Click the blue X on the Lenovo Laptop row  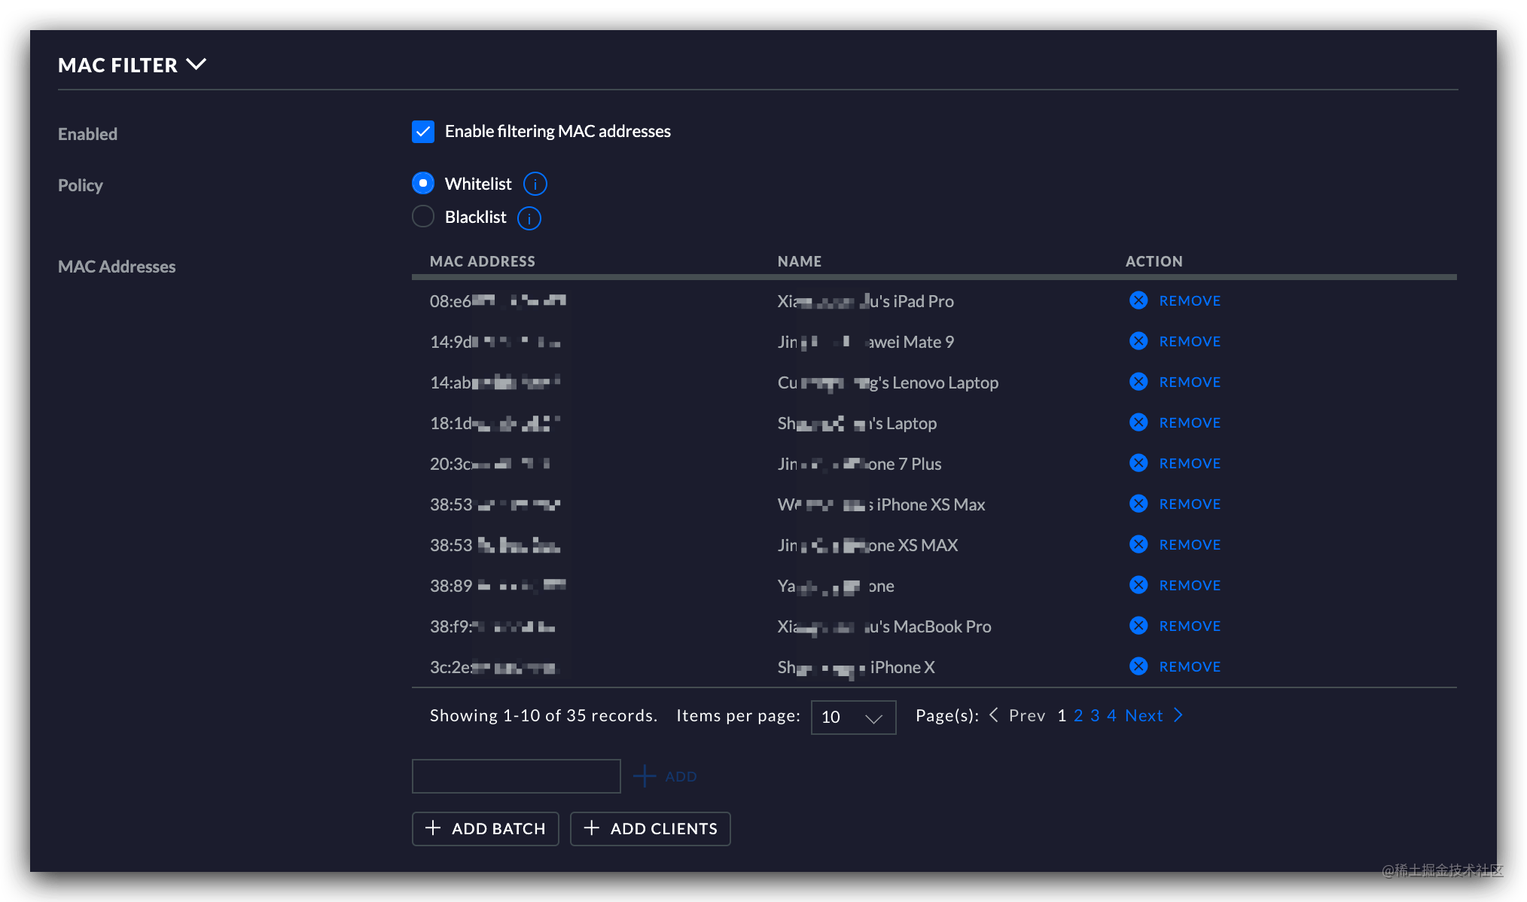click(1138, 381)
